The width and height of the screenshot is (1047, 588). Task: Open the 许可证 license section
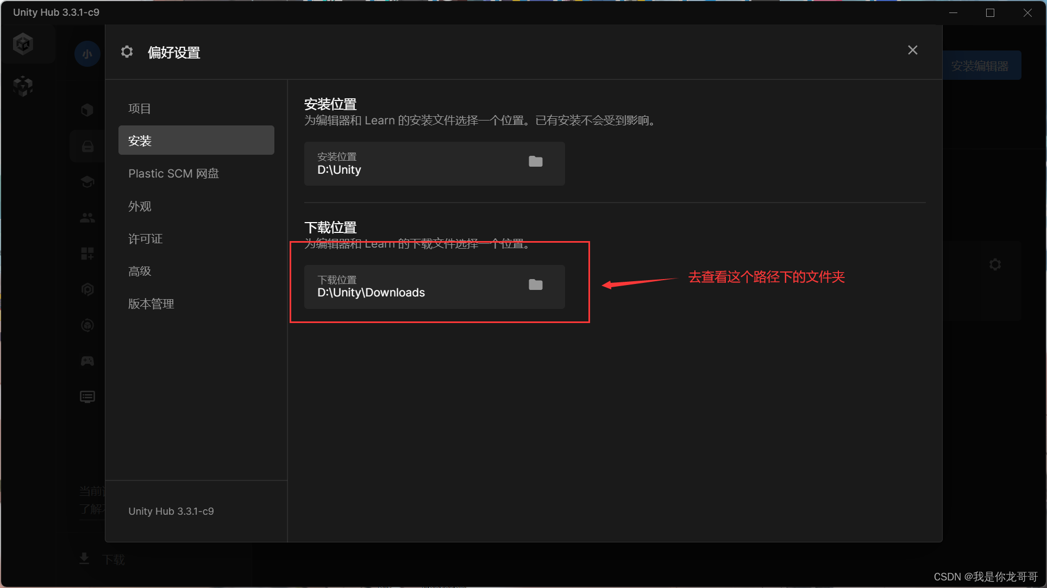145,239
